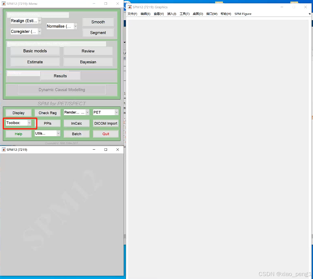
Task: Click the Display button
Action: click(x=19, y=113)
